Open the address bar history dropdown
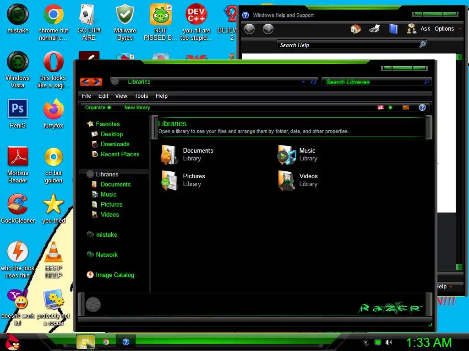 coord(303,82)
